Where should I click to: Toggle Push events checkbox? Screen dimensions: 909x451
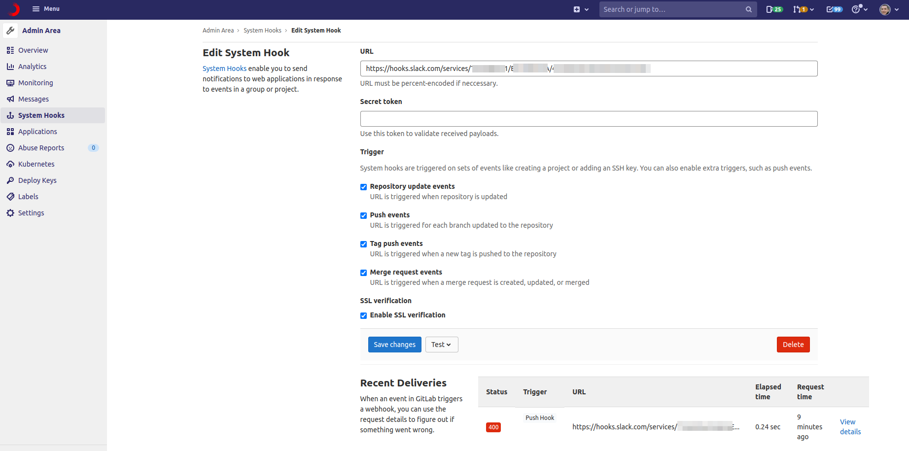[x=363, y=215]
